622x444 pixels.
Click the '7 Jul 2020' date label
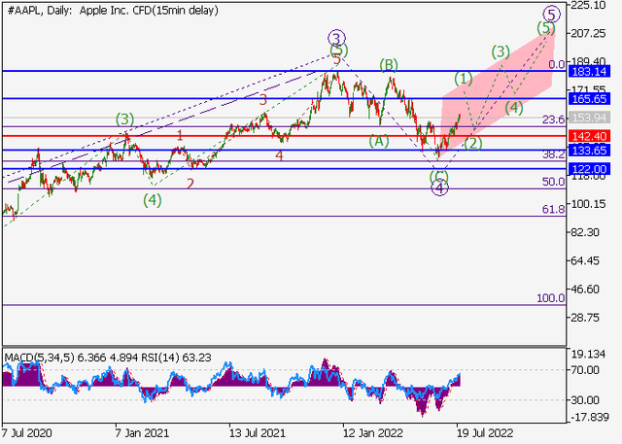tap(26, 432)
